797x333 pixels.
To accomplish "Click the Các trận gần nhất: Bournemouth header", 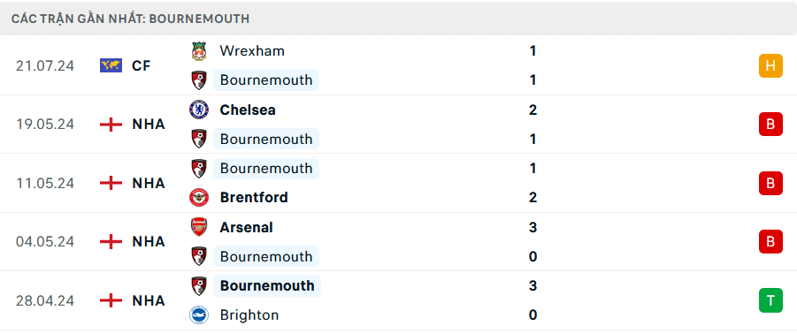I will (x=131, y=19).
